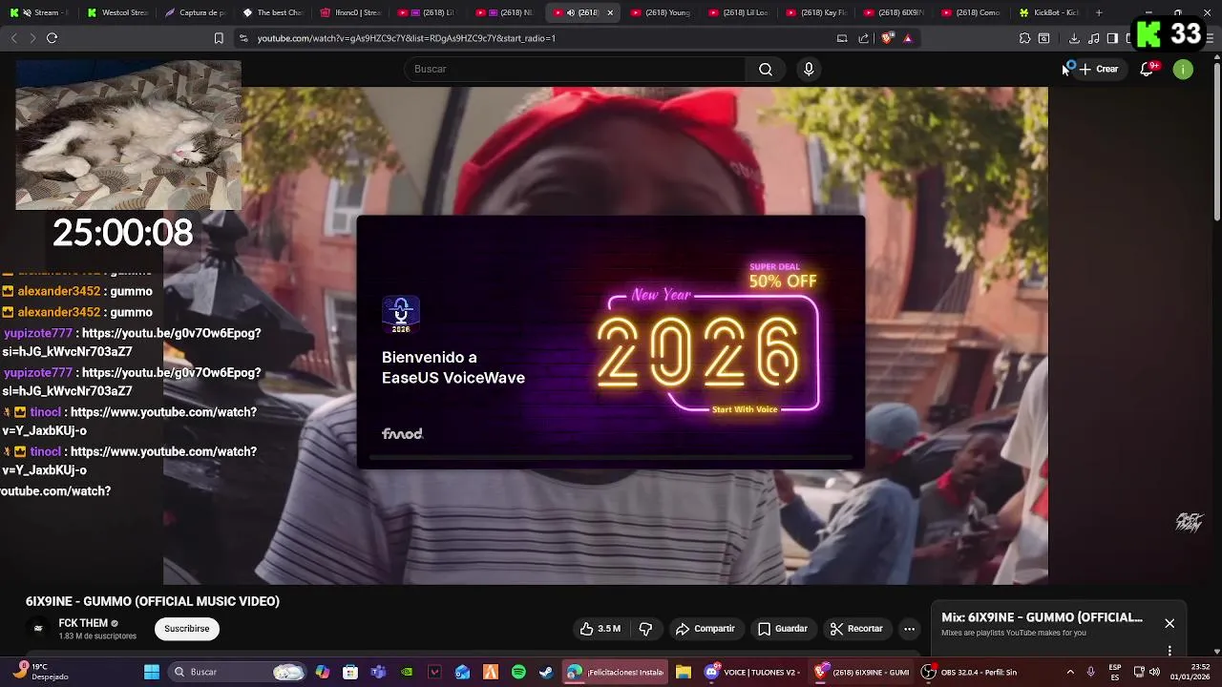Open YouTube notifications bell
Image resolution: width=1222 pixels, height=687 pixels.
click(1148, 69)
